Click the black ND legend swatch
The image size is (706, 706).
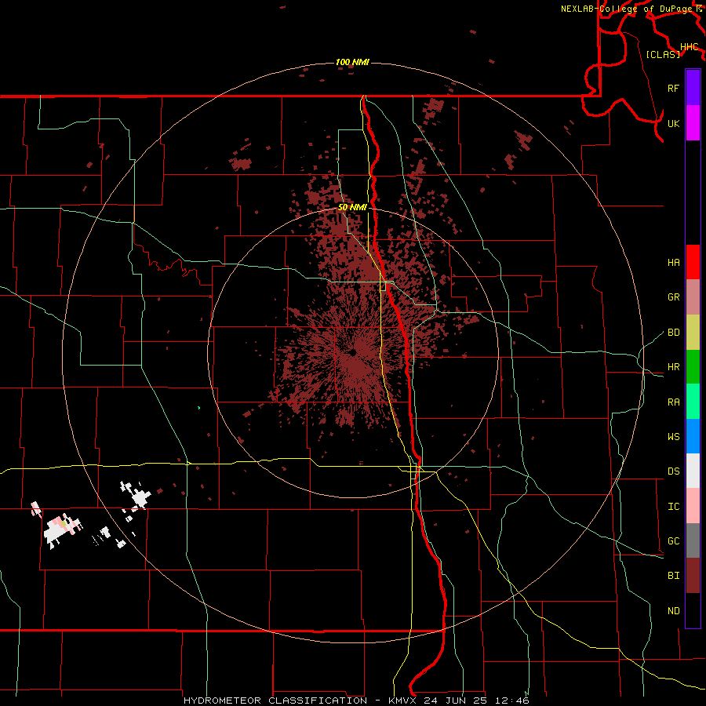click(x=693, y=610)
